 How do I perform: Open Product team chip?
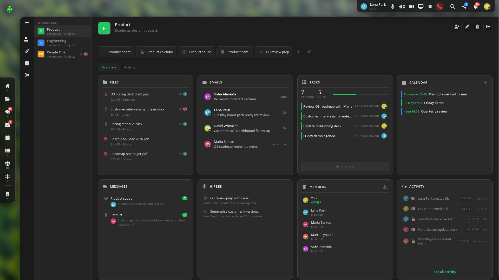(x=235, y=52)
